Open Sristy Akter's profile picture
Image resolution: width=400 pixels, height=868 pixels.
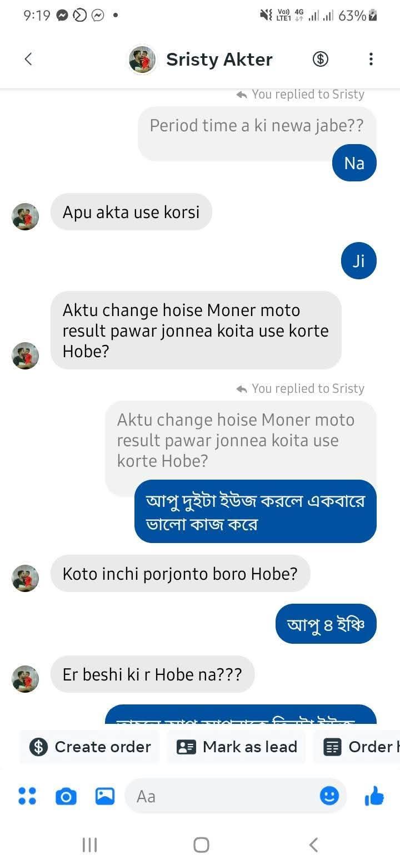pos(142,59)
